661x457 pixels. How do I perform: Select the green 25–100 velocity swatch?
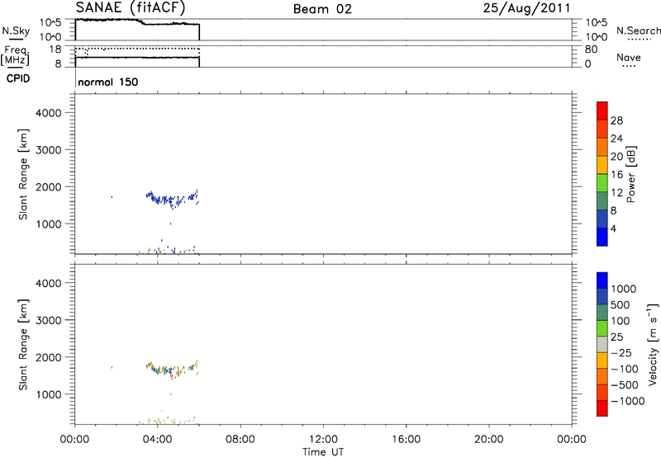[602, 328]
